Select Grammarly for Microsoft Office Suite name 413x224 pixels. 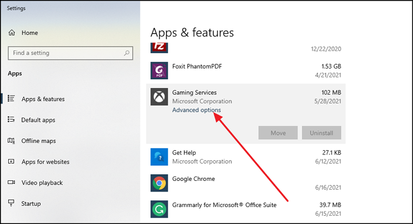pyautogui.click(x=224, y=205)
